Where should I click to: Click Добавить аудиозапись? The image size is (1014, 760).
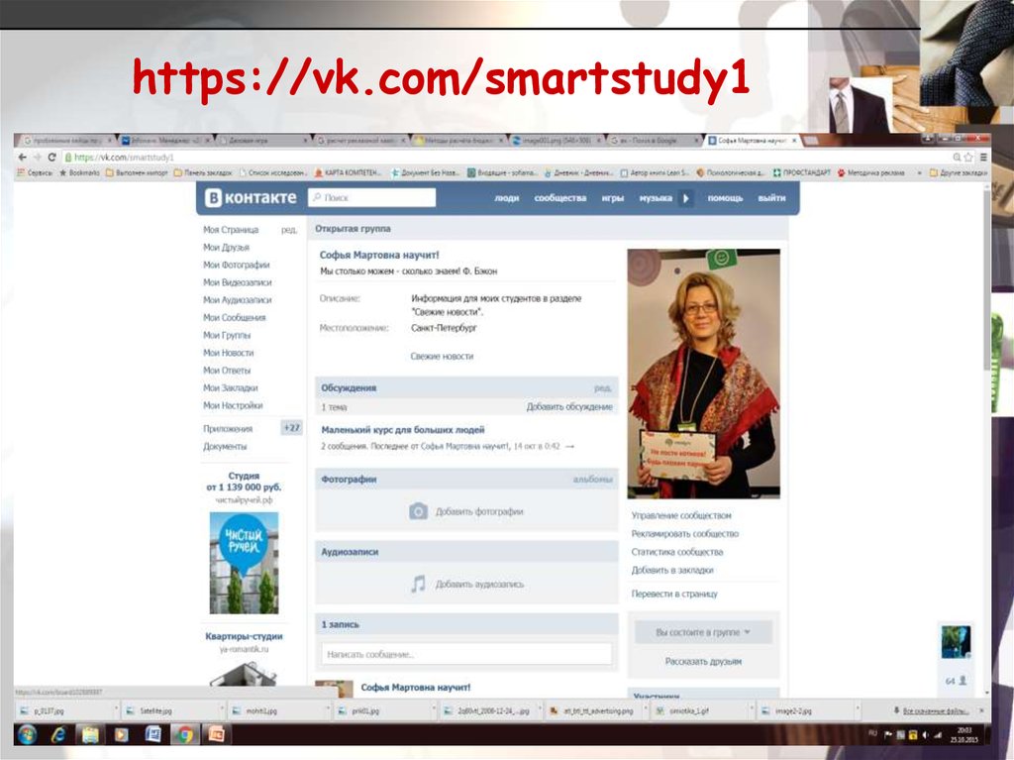coord(479,584)
